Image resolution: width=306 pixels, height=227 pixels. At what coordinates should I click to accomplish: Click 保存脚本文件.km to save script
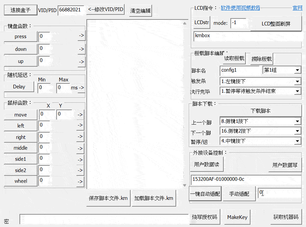[108, 198]
